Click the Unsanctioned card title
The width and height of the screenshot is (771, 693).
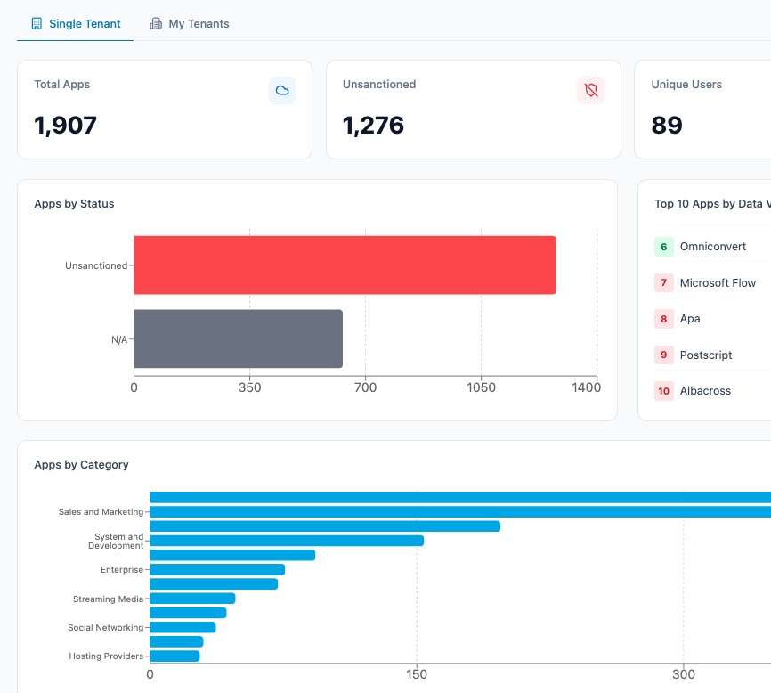pyautogui.click(x=379, y=84)
